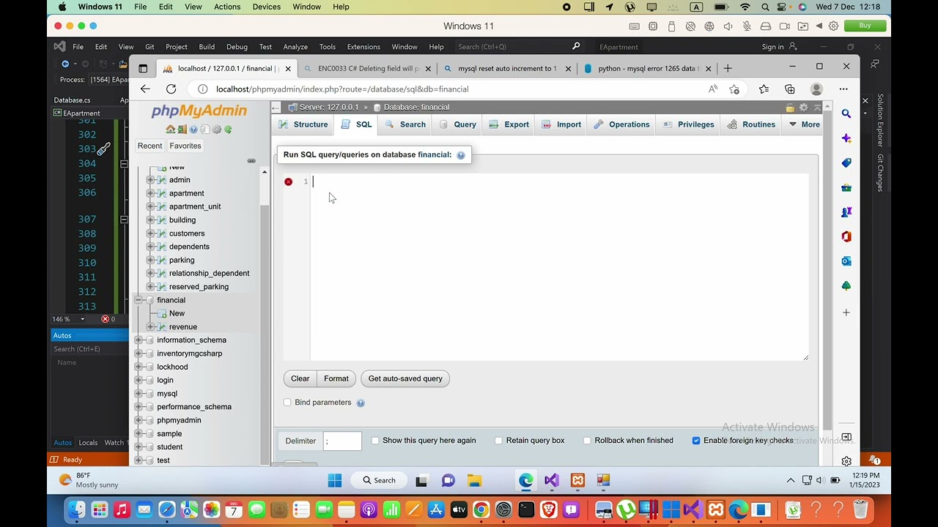Collapse the financial database node

[x=139, y=300]
